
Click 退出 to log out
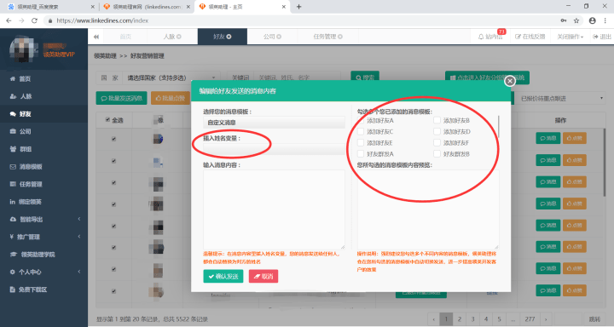coord(602,37)
